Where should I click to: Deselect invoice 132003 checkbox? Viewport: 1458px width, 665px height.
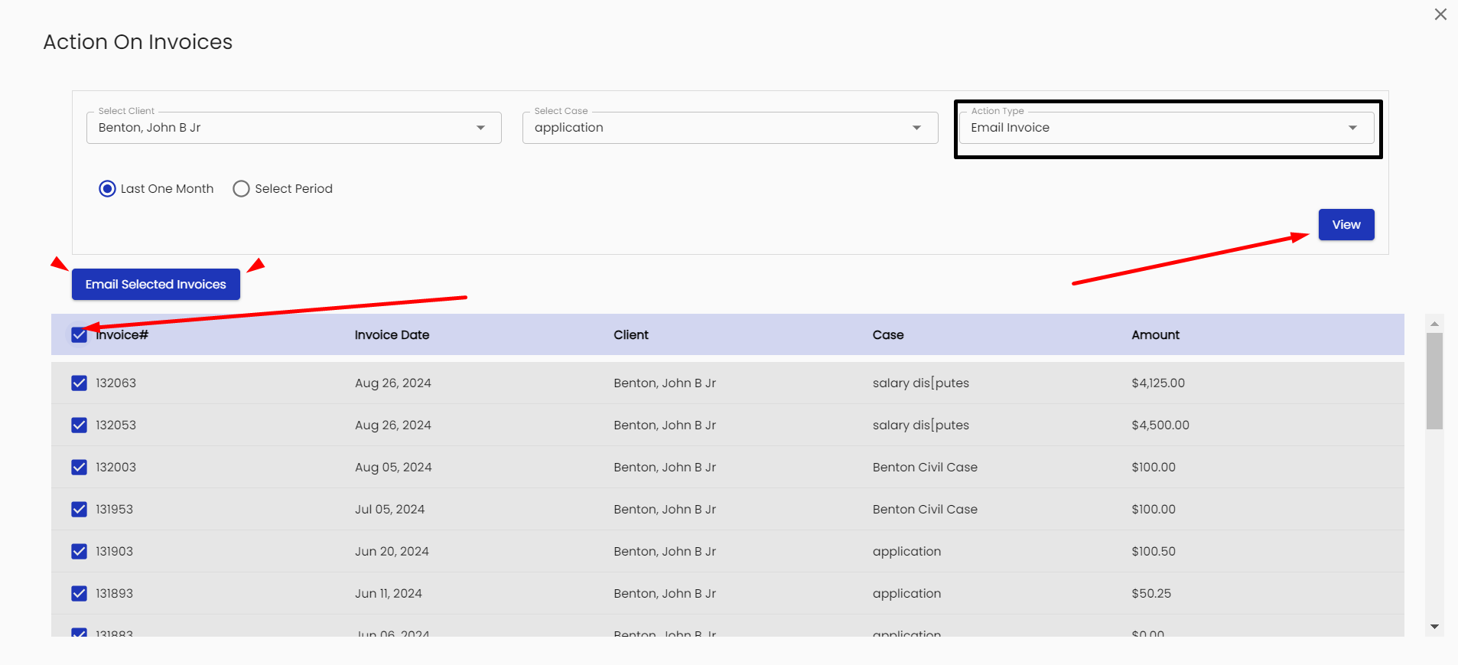pos(79,468)
